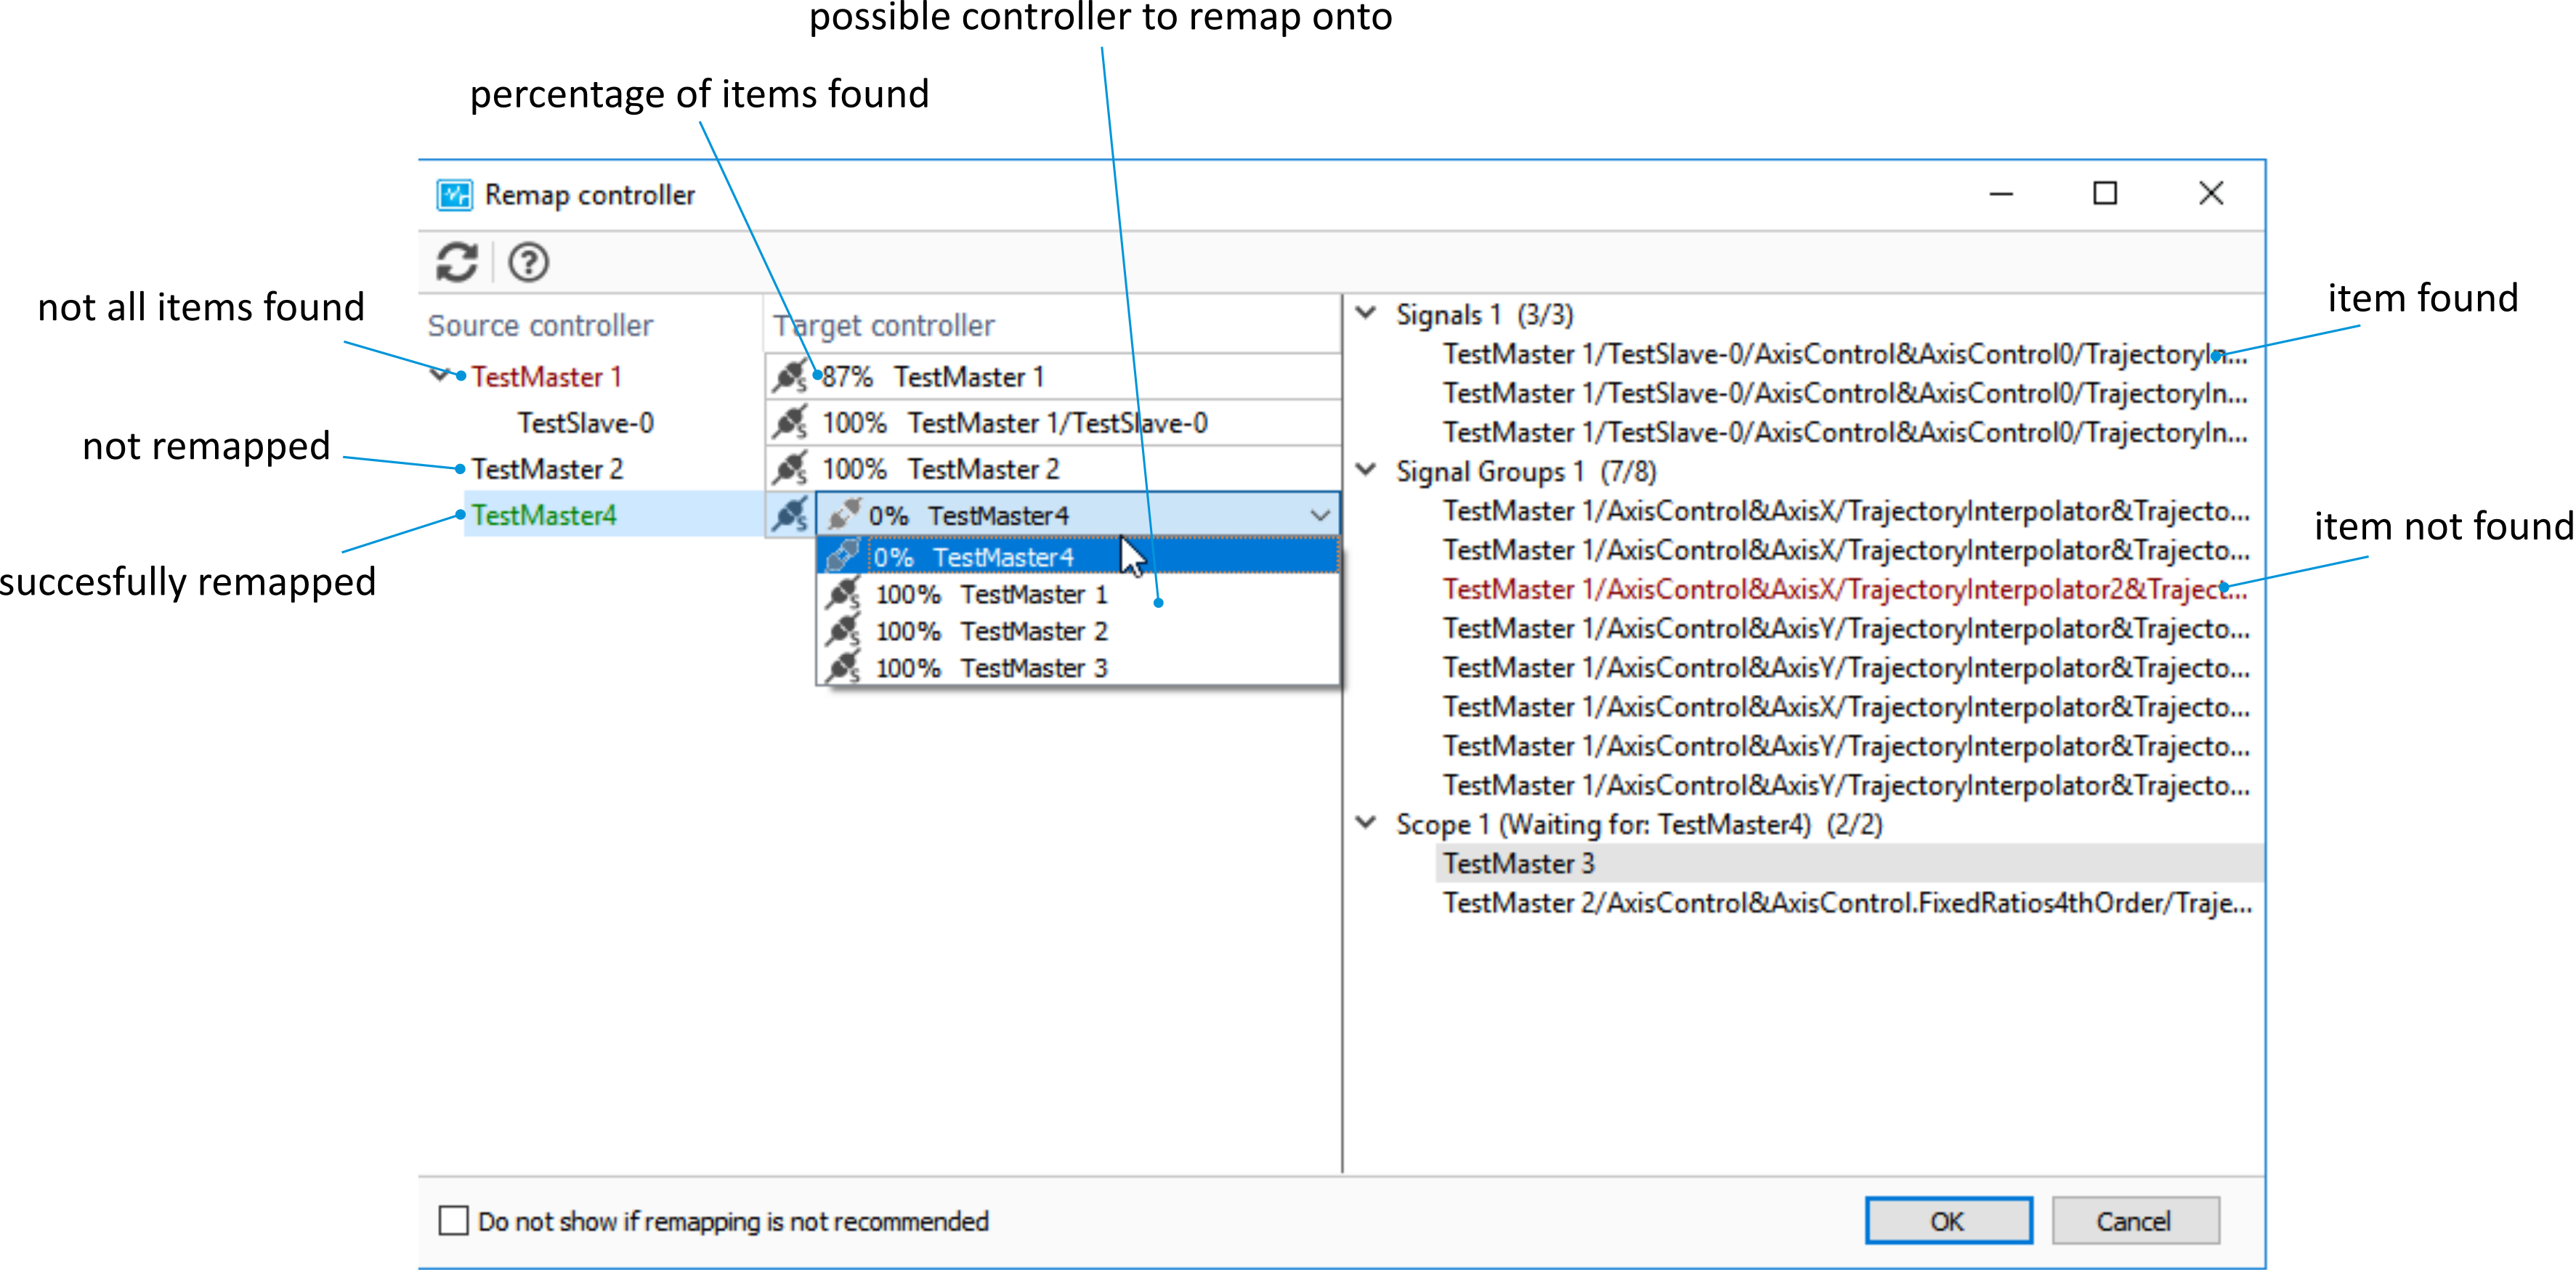The image size is (2576, 1270).
Task: Confirm with the OK button
Action: tap(1948, 1220)
